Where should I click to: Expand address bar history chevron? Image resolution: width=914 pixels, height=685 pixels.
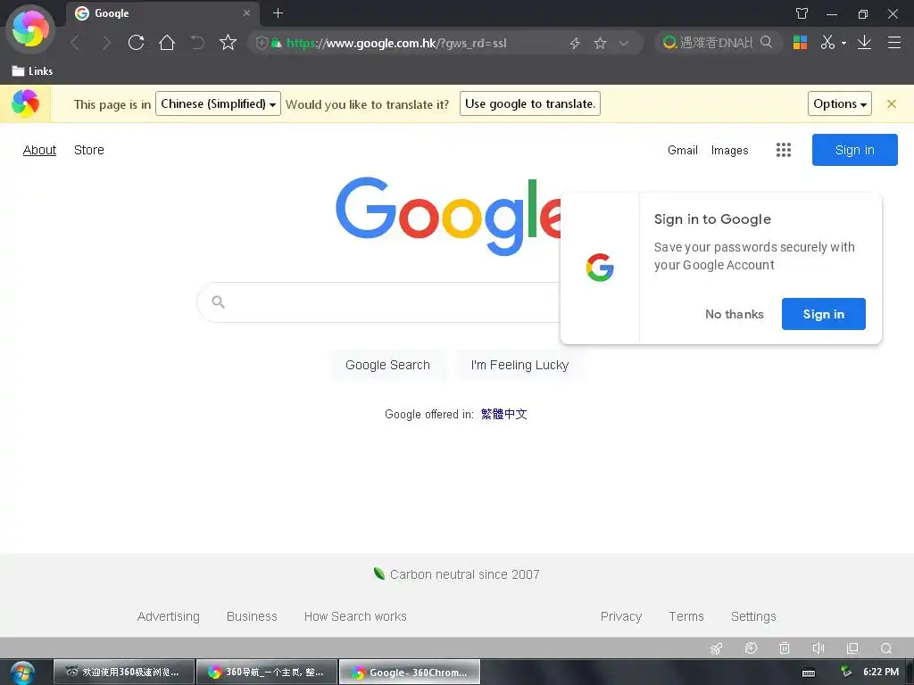pyautogui.click(x=624, y=43)
